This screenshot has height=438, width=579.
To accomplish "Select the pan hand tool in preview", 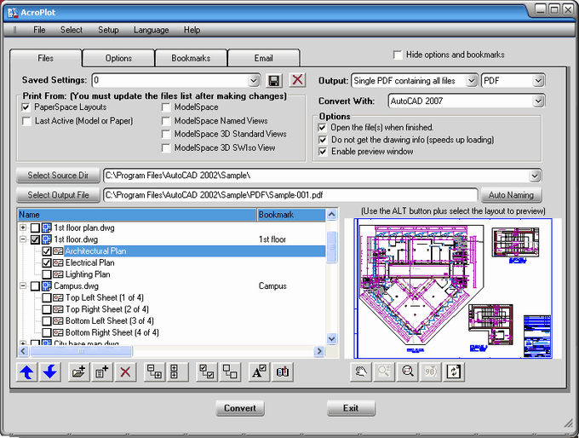I will 361,372.
